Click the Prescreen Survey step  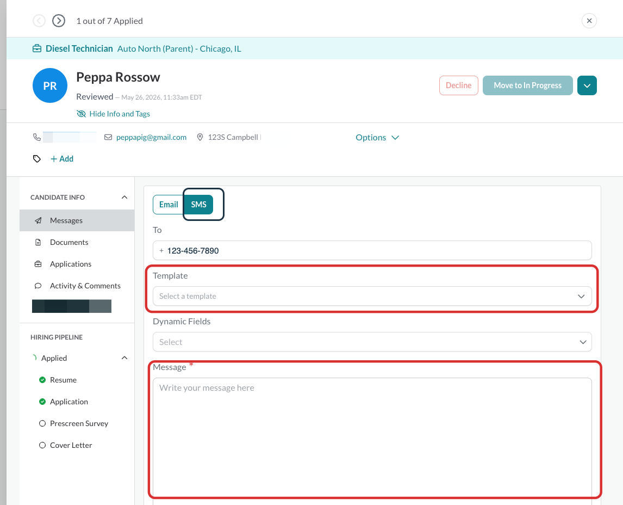(79, 423)
